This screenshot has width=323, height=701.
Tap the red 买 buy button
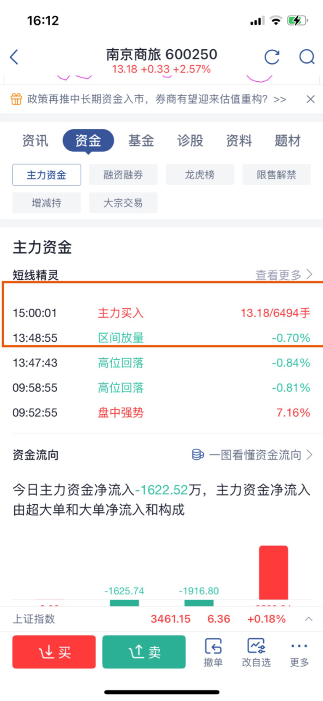click(54, 652)
